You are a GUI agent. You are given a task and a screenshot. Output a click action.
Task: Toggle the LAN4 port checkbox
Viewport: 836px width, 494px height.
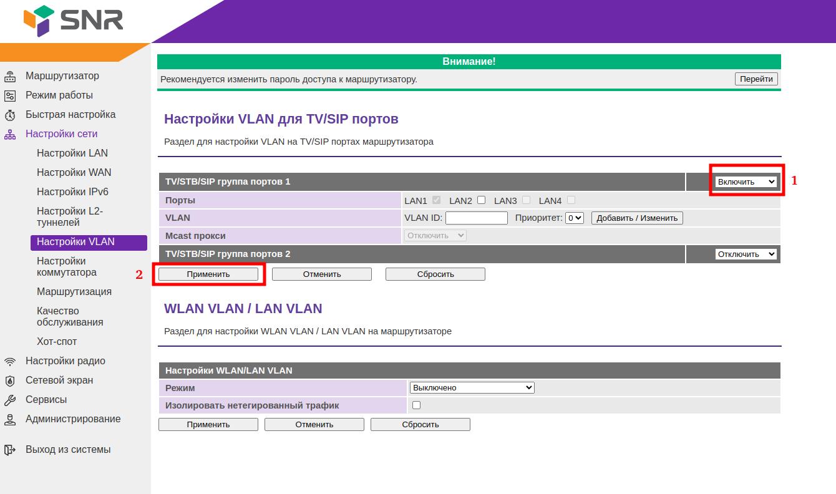pos(571,200)
